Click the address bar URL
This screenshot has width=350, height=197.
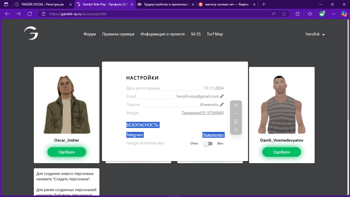point(78,14)
